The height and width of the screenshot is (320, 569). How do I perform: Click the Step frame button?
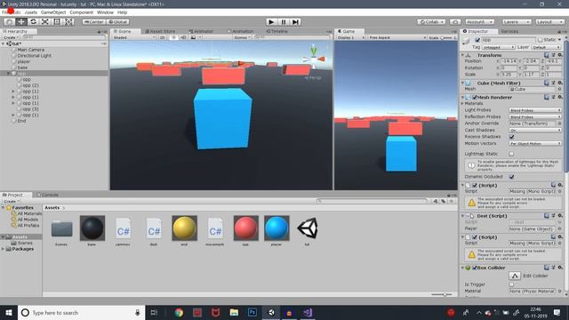click(x=295, y=21)
